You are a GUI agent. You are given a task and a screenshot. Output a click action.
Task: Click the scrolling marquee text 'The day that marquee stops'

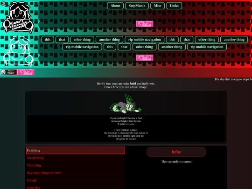coord(233,79)
